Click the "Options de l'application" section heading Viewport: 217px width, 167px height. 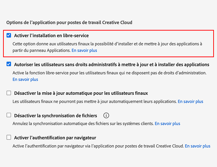pyautogui.click(x=69, y=22)
